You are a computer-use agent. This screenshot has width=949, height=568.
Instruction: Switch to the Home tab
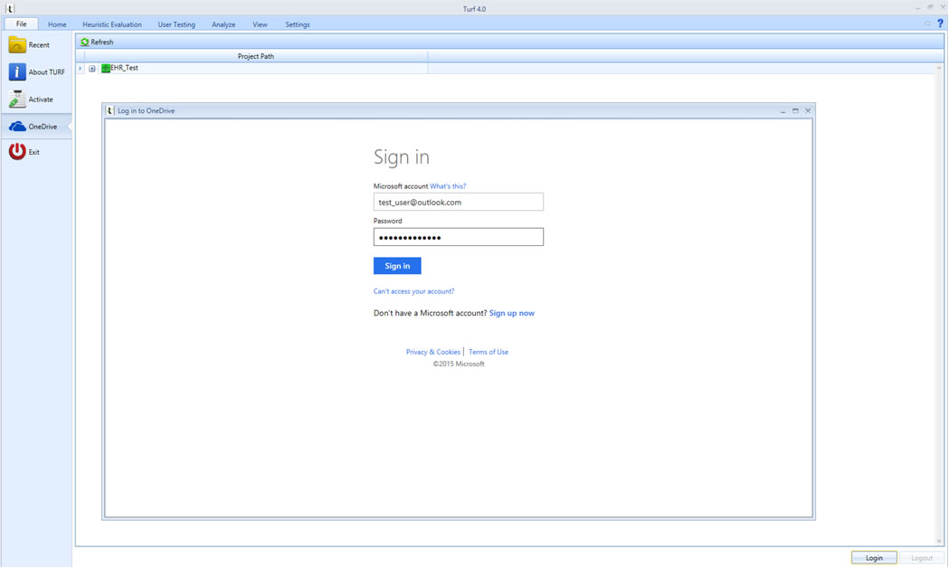tap(57, 24)
